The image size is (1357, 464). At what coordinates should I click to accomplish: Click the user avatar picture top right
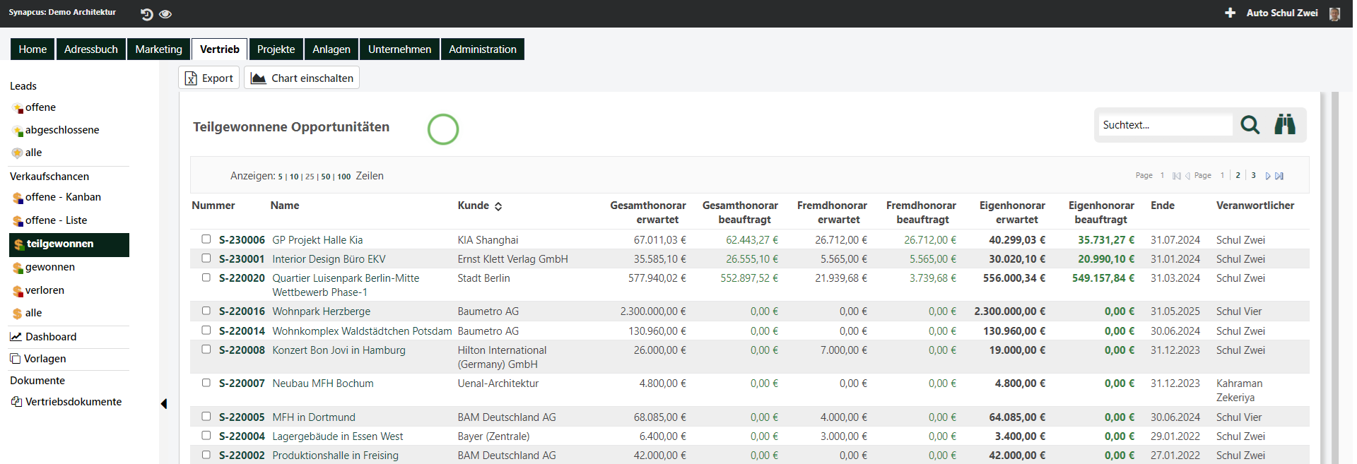coord(1334,13)
